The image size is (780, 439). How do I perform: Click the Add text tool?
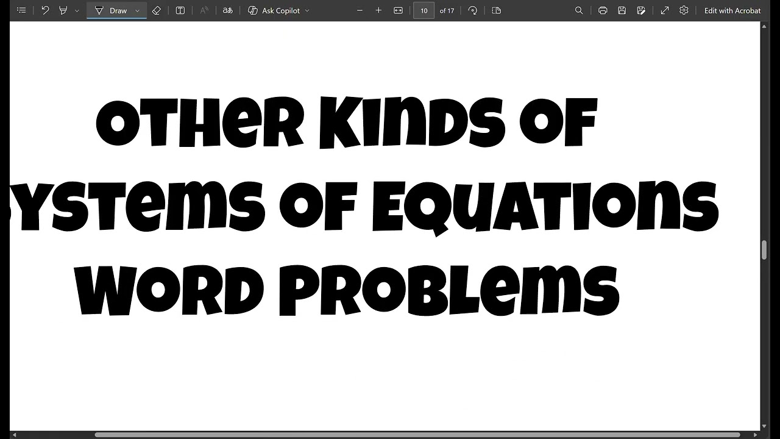tap(180, 10)
